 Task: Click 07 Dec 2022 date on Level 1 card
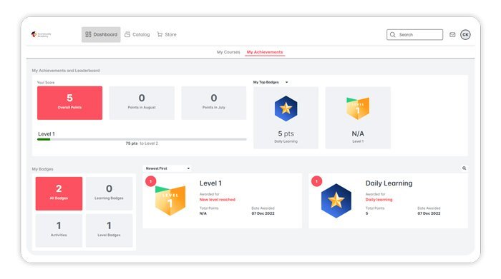tap(263, 213)
